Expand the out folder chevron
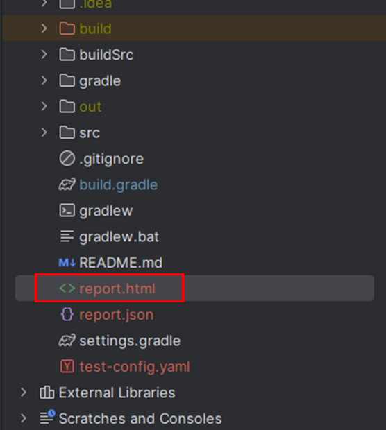386x430 pixels. [44, 106]
